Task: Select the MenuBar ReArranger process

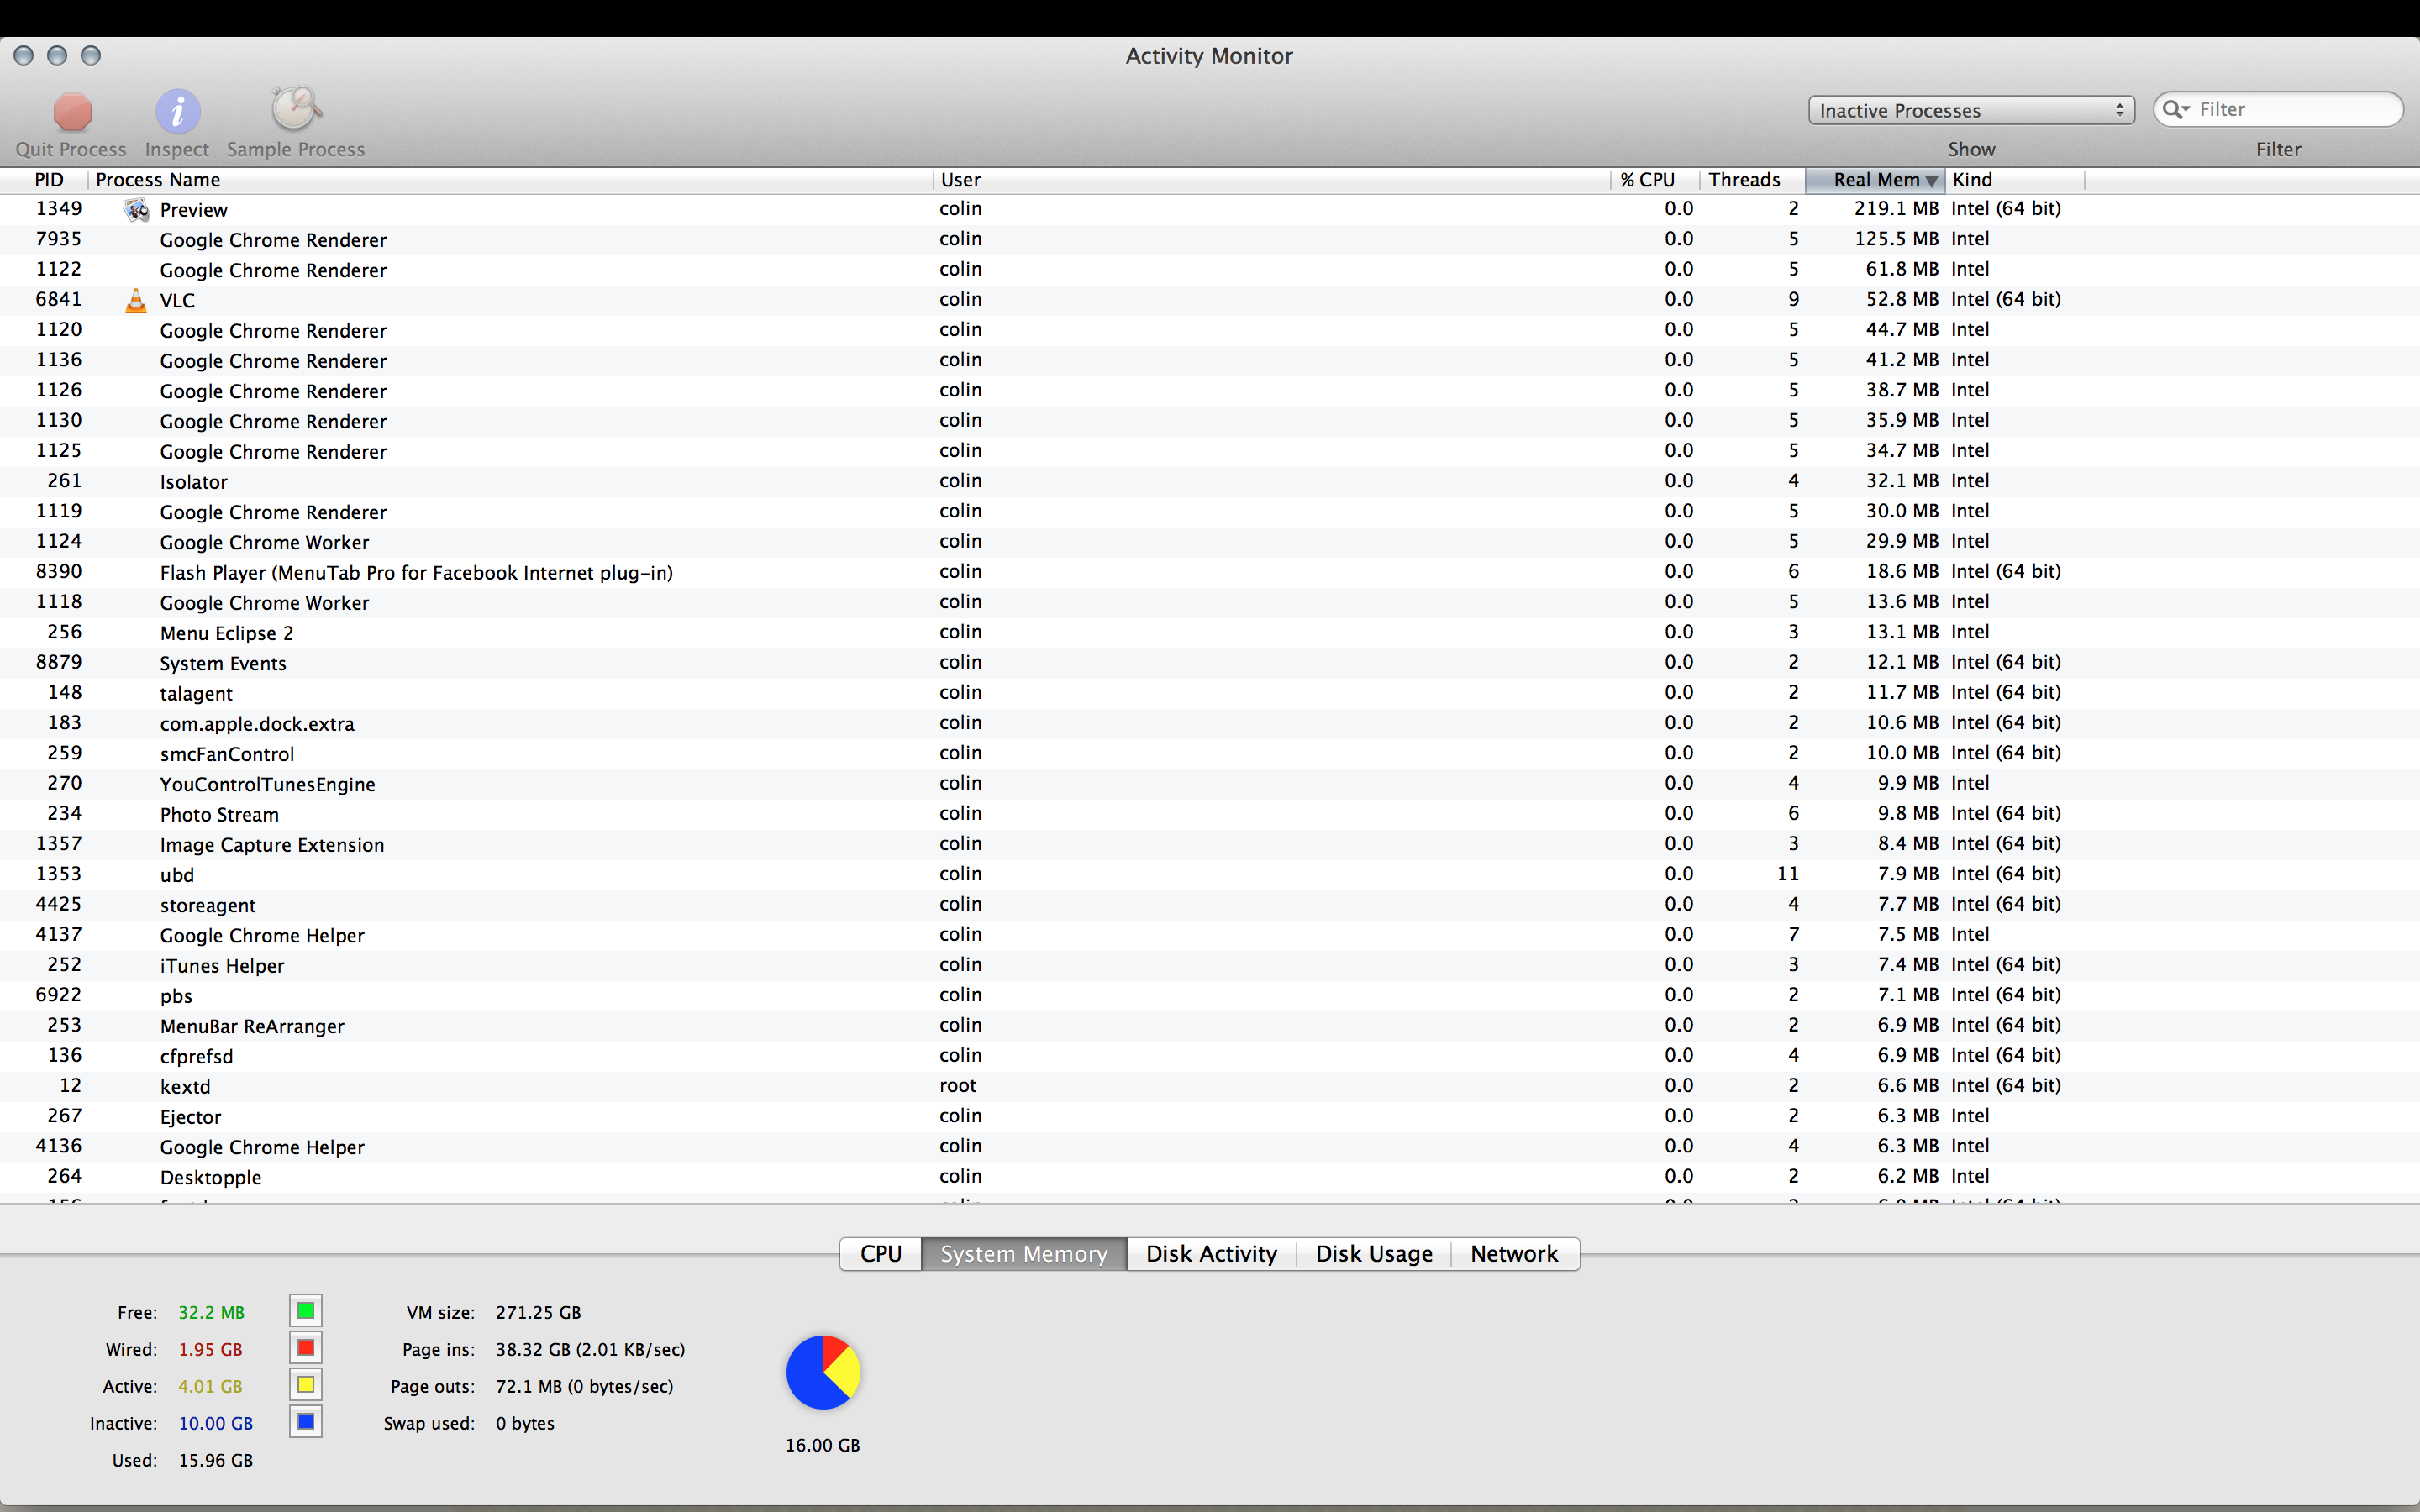Action: (x=1210, y=1026)
